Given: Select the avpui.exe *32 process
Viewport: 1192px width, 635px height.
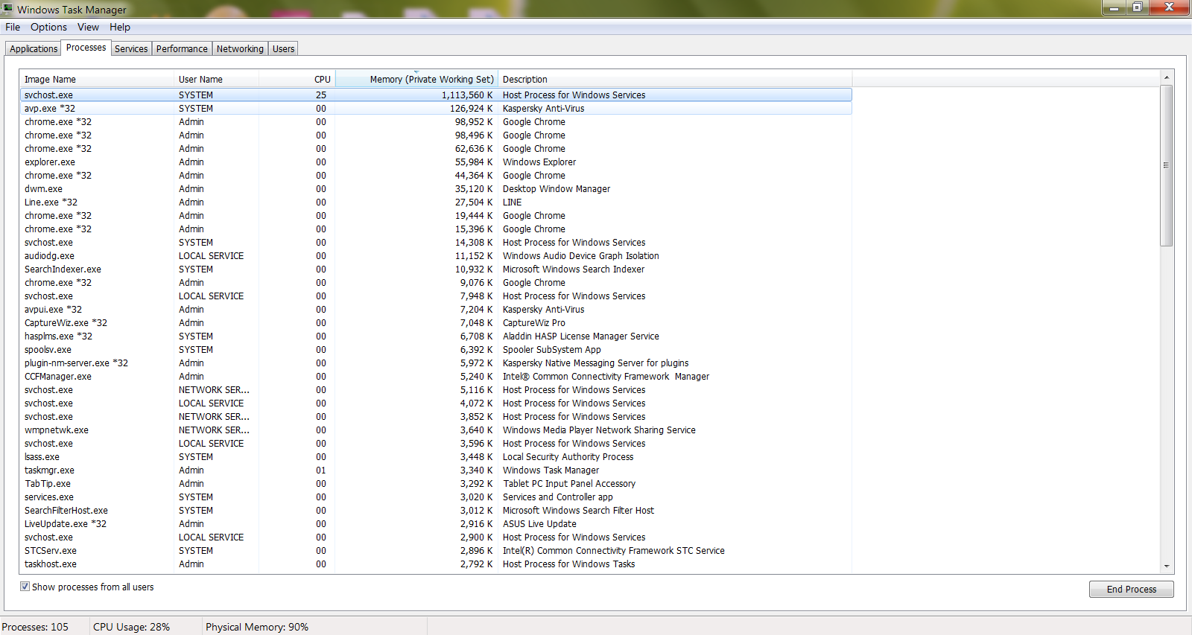Looking at the screenshot, I should [436, 309].
